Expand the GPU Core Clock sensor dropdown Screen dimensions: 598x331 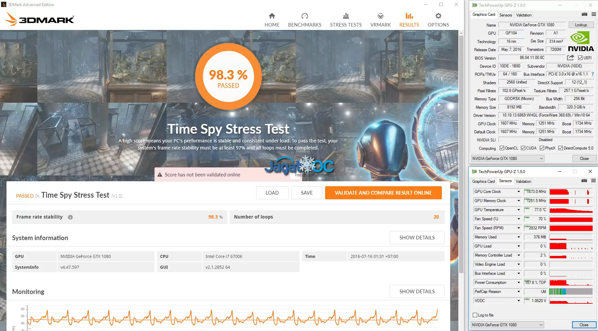tap(519, 192)
